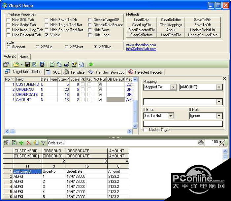
Task: Switch to the Transformation Log tab
Action: [106, 72]
